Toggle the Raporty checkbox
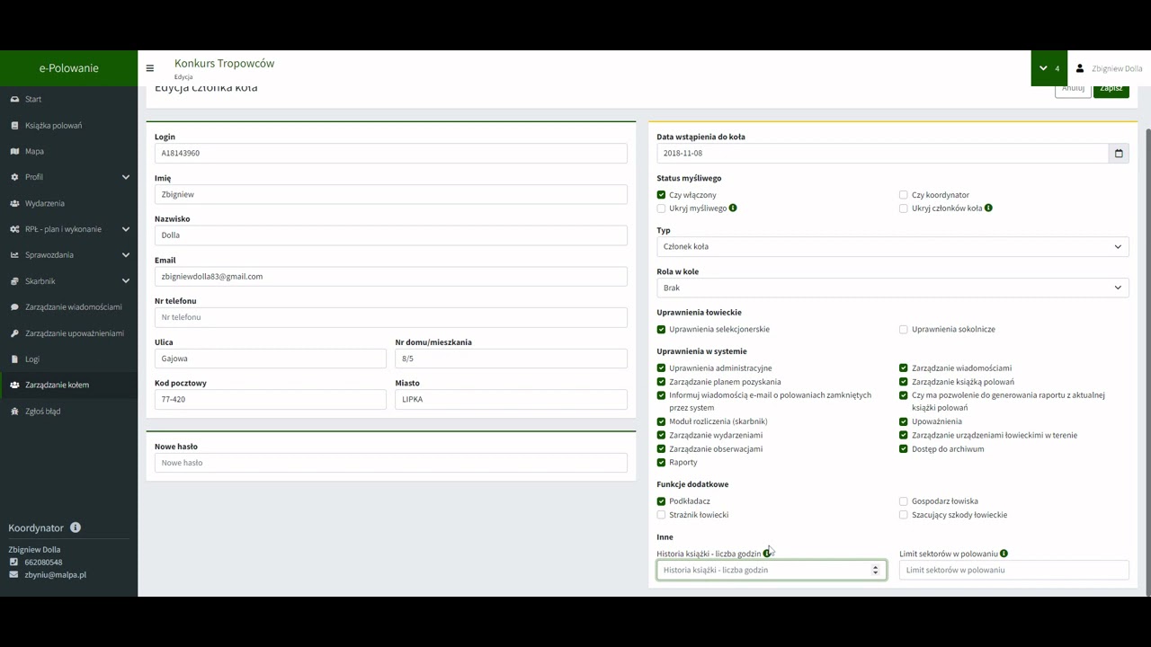Image resolution: width=1151 pixels, height=647 pixels. click(662, 463)
